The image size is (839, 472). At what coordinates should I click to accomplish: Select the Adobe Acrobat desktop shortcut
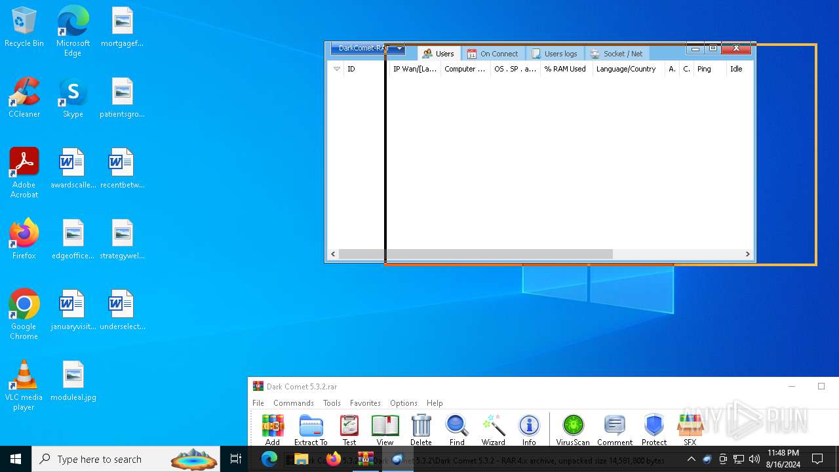(x=24, y=172)
